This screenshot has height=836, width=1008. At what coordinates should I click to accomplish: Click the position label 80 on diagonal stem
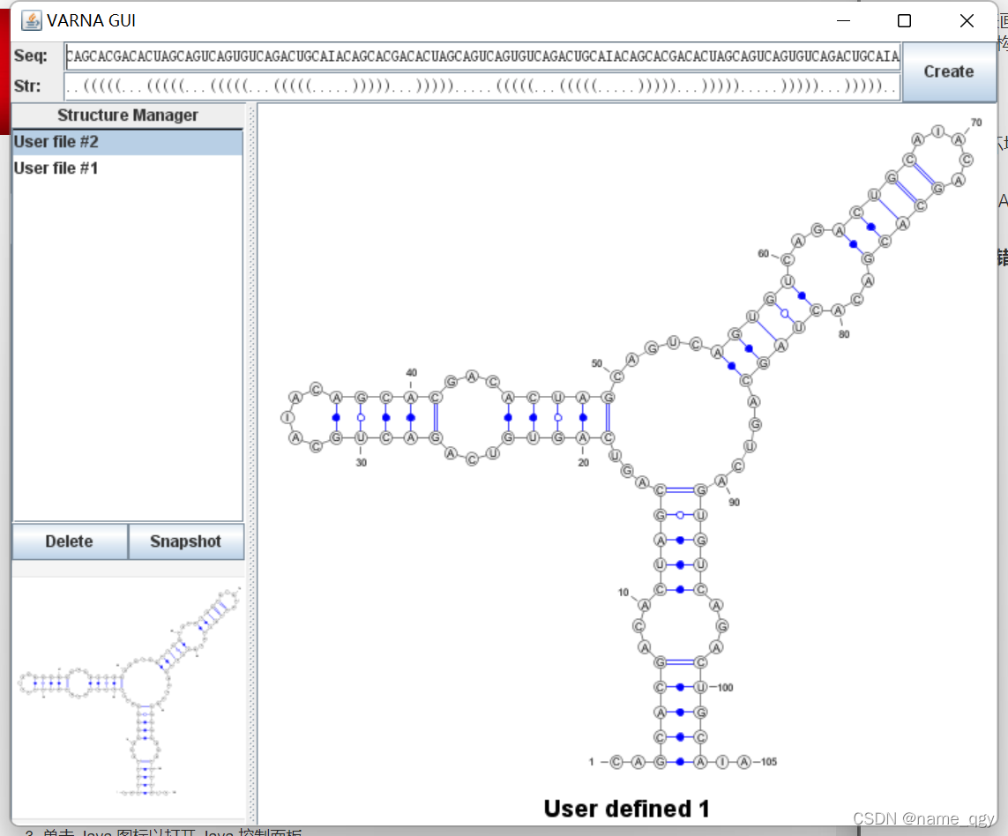point(844,334)
